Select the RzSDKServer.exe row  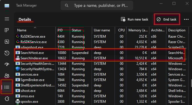point(101,37)
